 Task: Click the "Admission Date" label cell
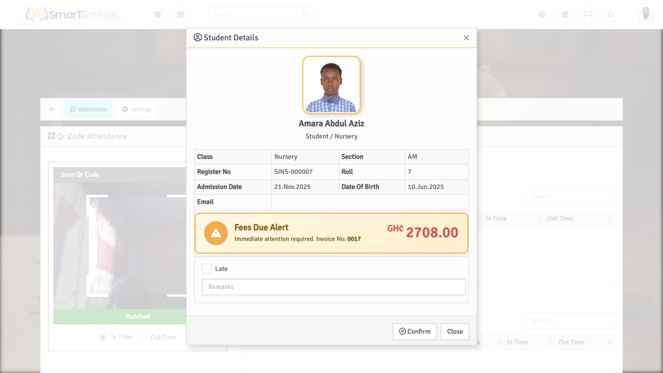coord(233,187)
